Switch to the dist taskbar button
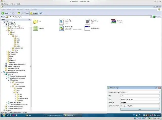Screen dimensions: 162x120 click(34, 115)
